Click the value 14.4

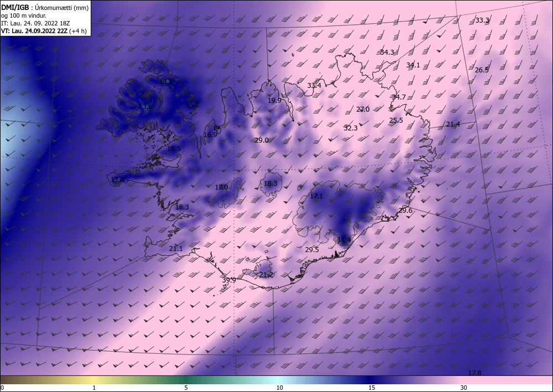click(344, 240)
